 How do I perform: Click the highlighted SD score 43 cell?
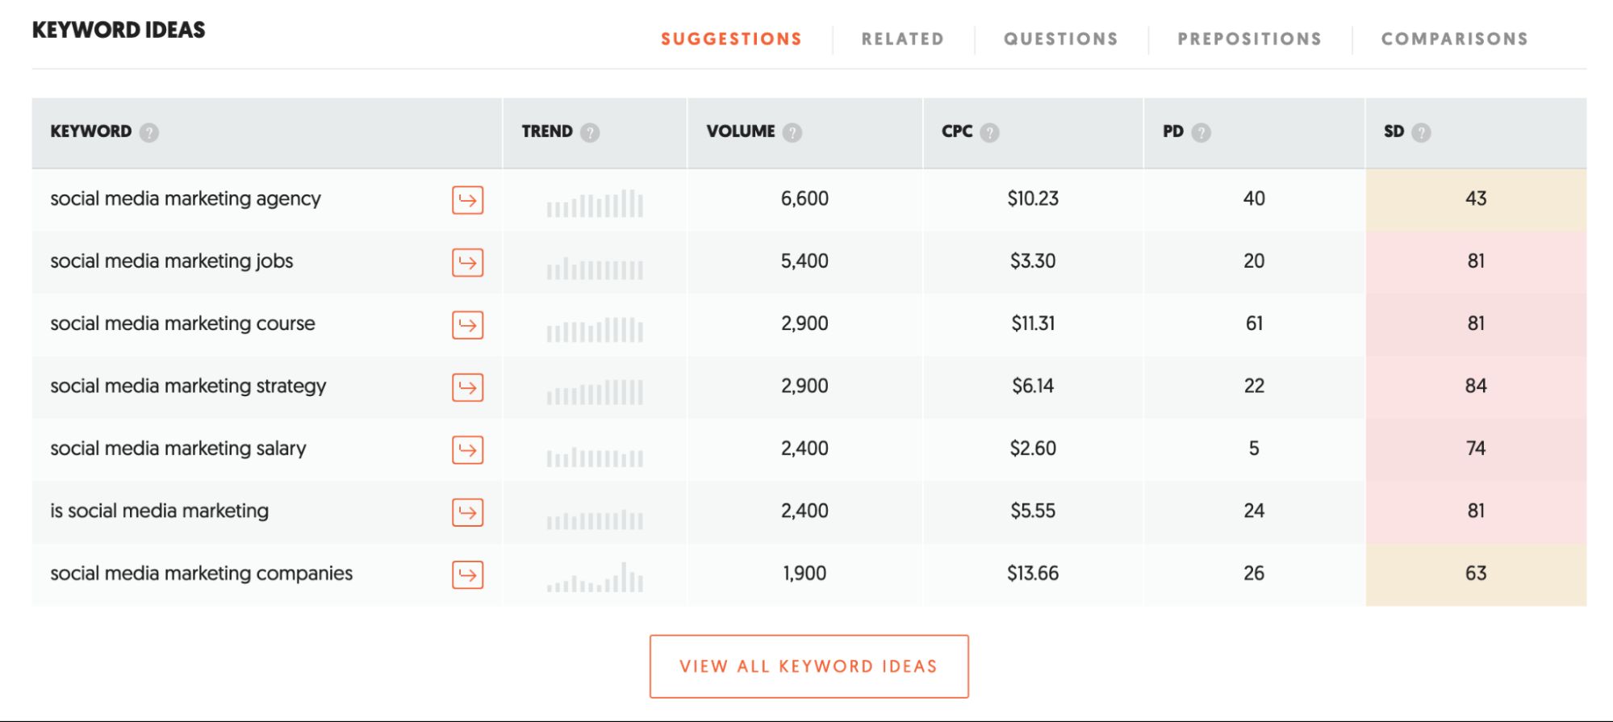pos(1477,198)
